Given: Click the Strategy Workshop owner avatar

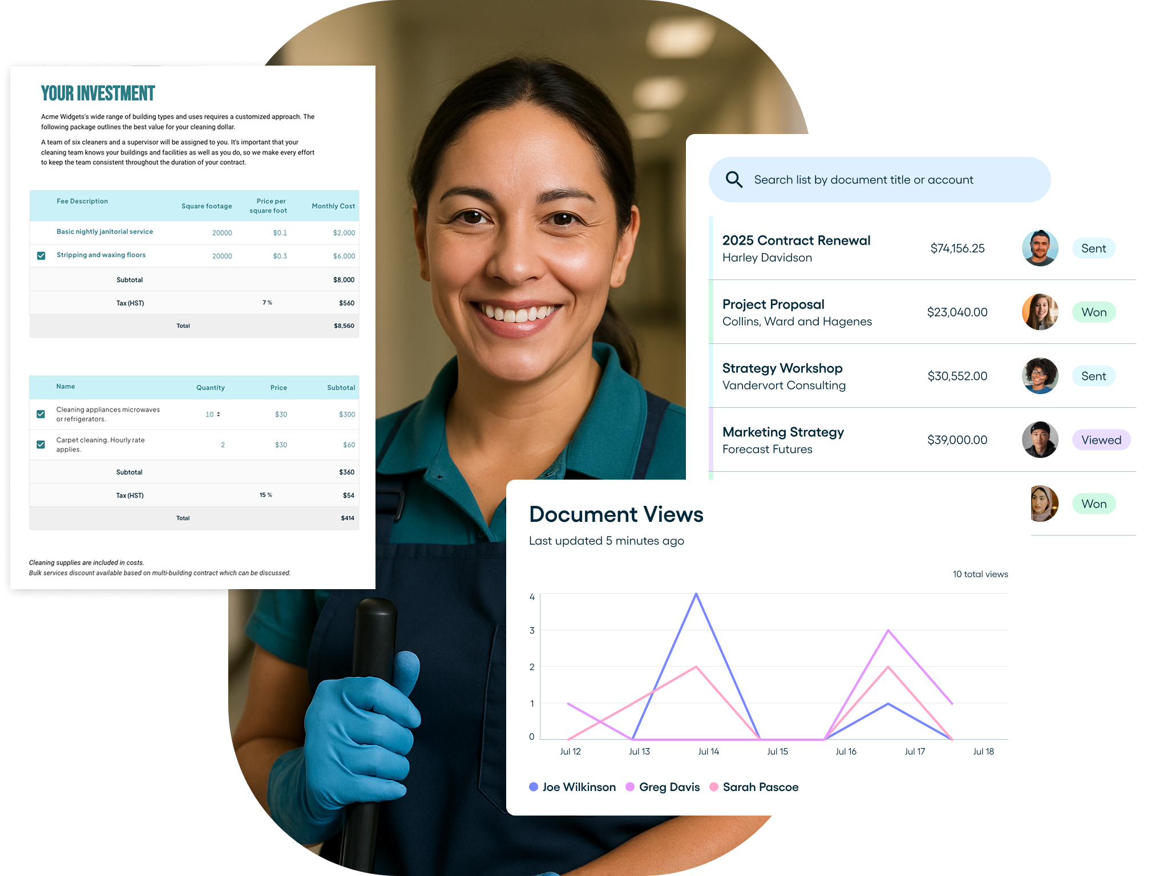Looking at the screenshot, I should coord(1040,376).
